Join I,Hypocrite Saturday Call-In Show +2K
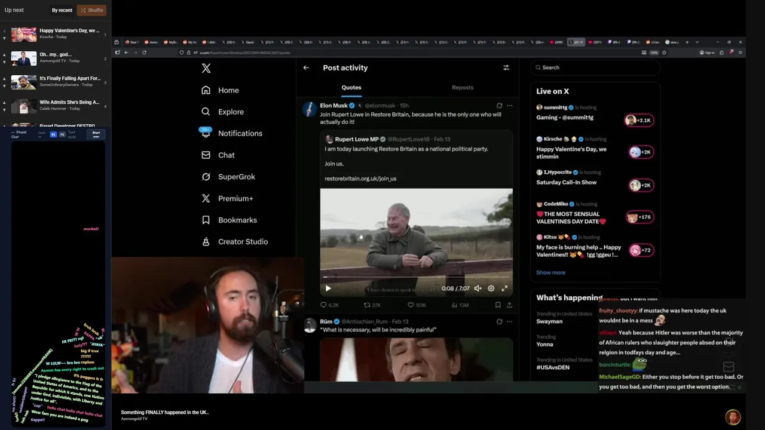The width and height of the screenshot is (765, 430). click(642, 185)
